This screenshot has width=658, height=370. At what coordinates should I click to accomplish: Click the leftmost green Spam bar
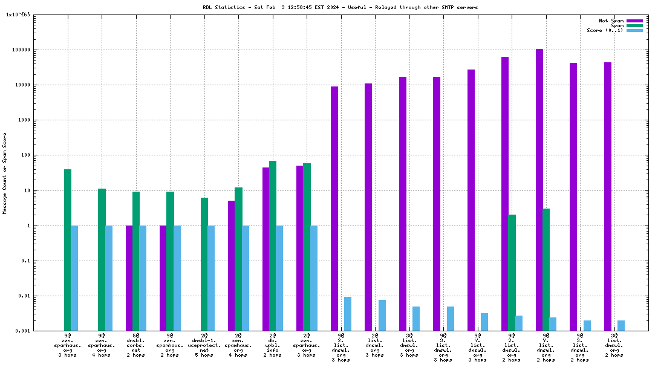[x=68, y=250]
